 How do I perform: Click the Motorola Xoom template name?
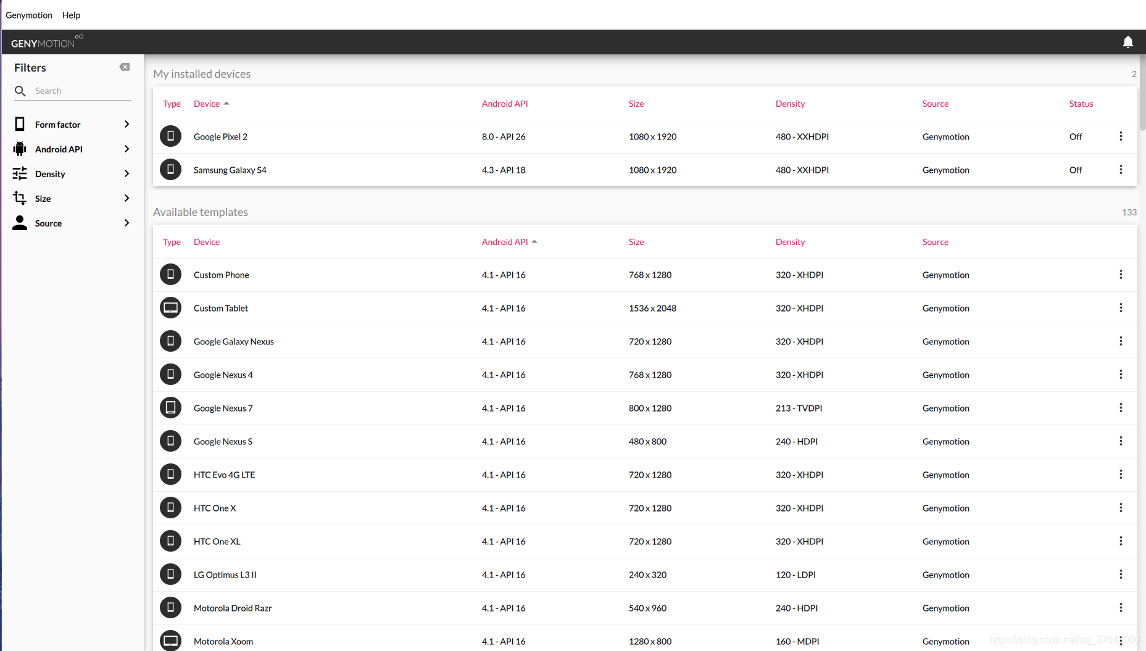[223, 641]
